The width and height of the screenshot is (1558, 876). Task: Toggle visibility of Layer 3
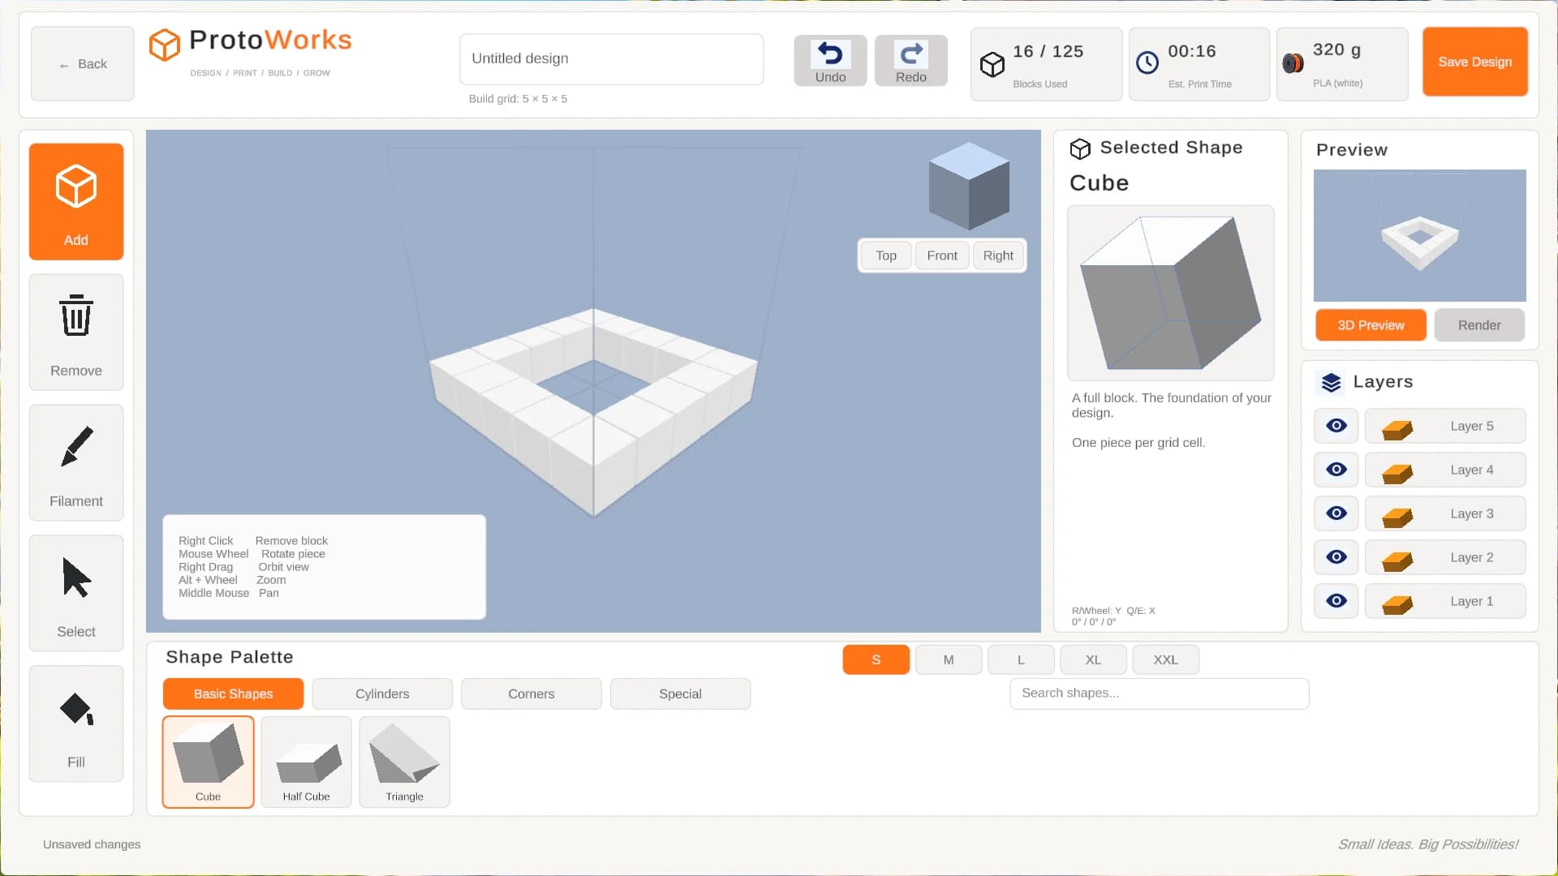pyautogui.click(x=1336, y=513)
